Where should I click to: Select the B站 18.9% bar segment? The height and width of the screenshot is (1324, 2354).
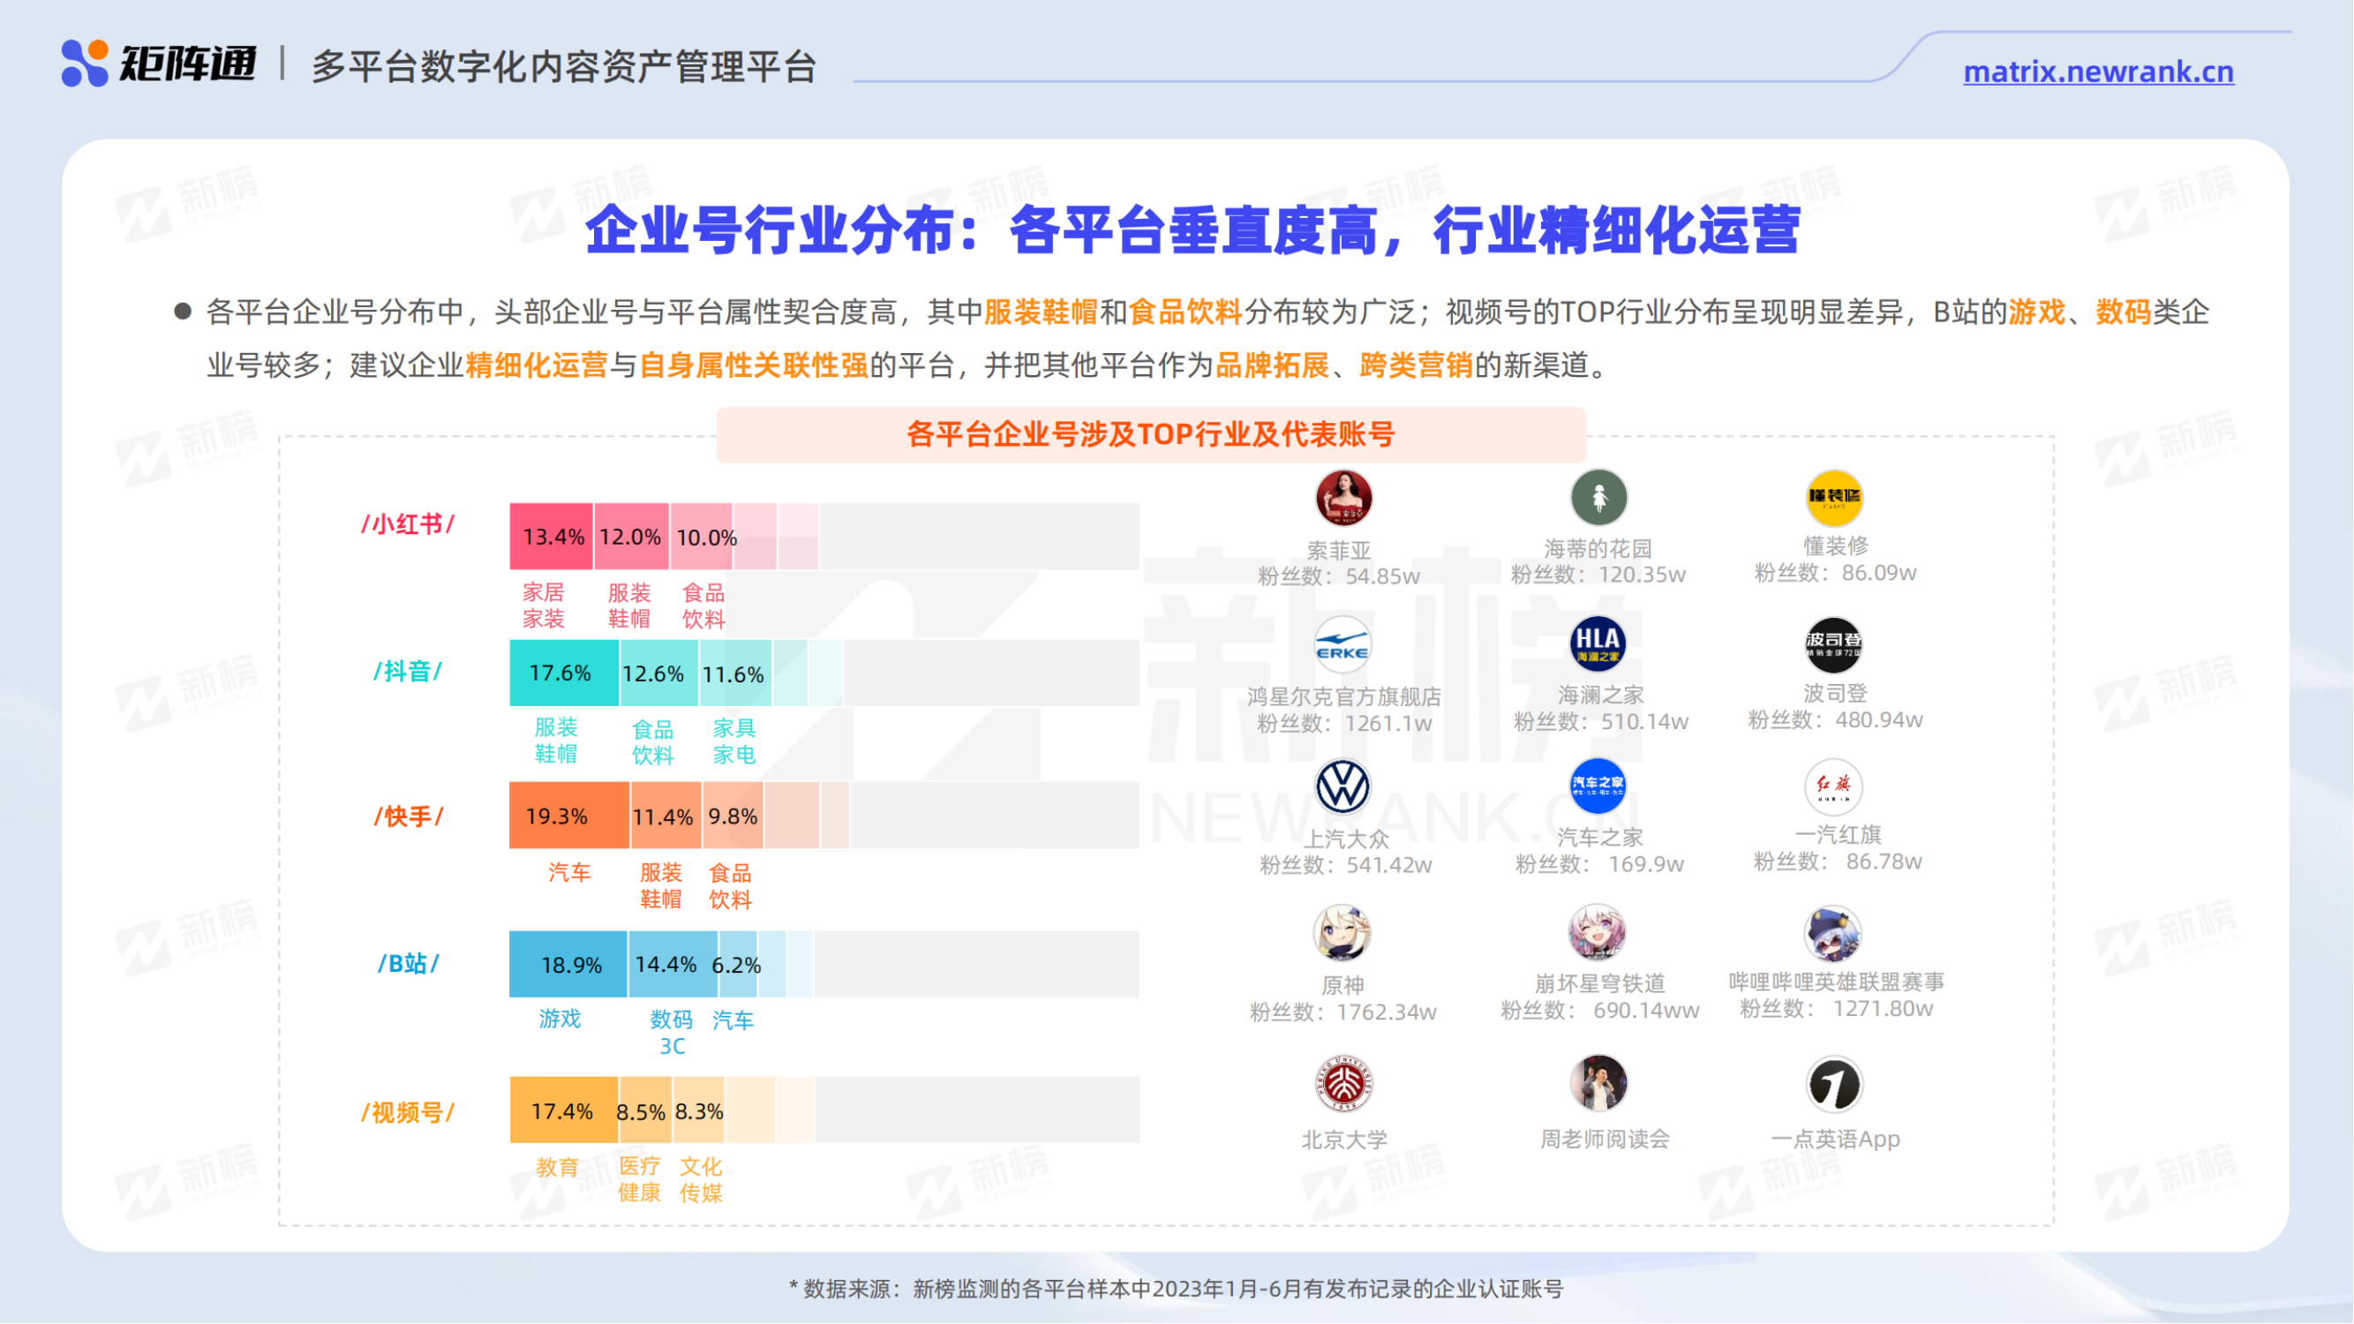tap(568, 965)
